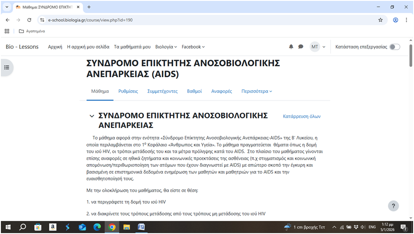Expand the Βιολογία dropdown menu

[166, 47]
